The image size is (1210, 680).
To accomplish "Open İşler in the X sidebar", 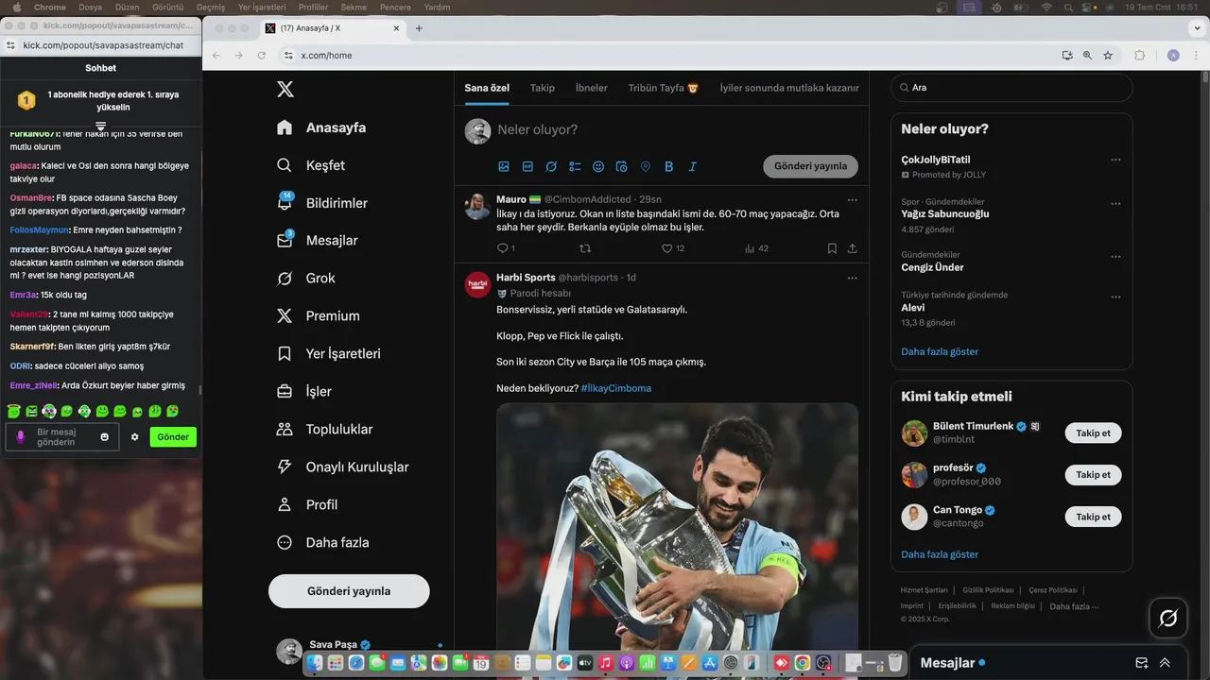I will point(303,392).
